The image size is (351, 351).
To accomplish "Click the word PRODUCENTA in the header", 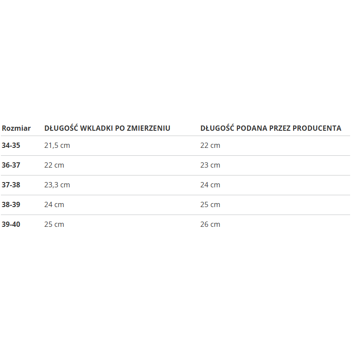I will point(317,128).
